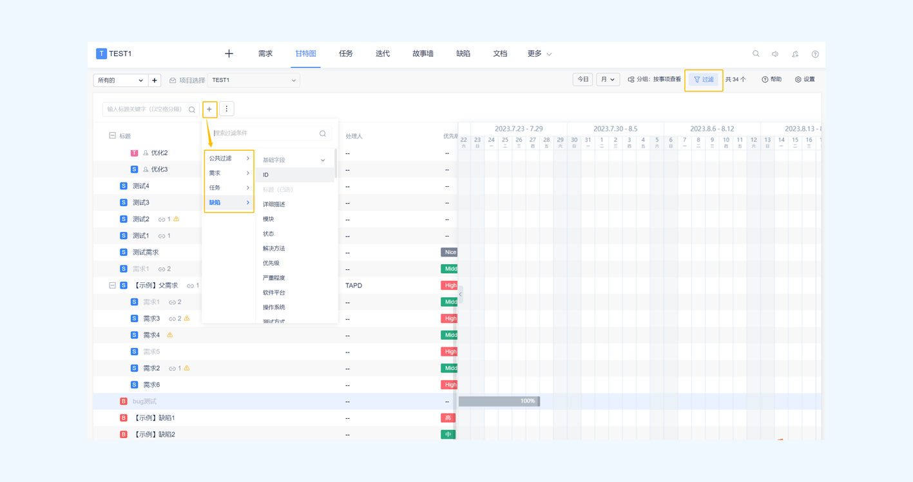Switch to the 迭代 tab
The width and height of the screenshot is (913, 482).
[x=383, y=53]
